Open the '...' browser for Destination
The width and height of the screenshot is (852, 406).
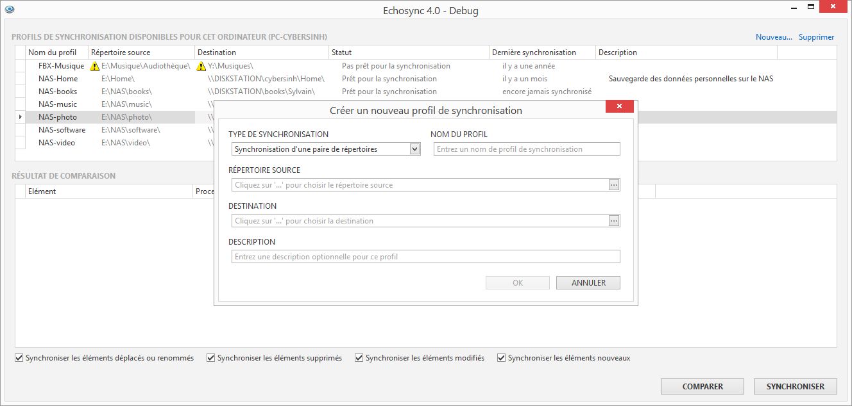coord(615,220)
